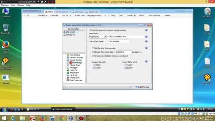Toggle Change file creation date checkbox
This screenshot has width=215, height=121.
93,52
